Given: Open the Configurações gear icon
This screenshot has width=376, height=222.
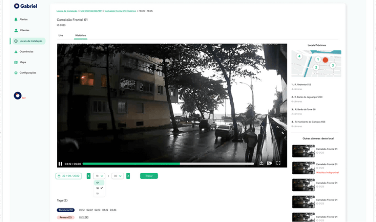Looking at the screenshot, I should click(16, 73).
